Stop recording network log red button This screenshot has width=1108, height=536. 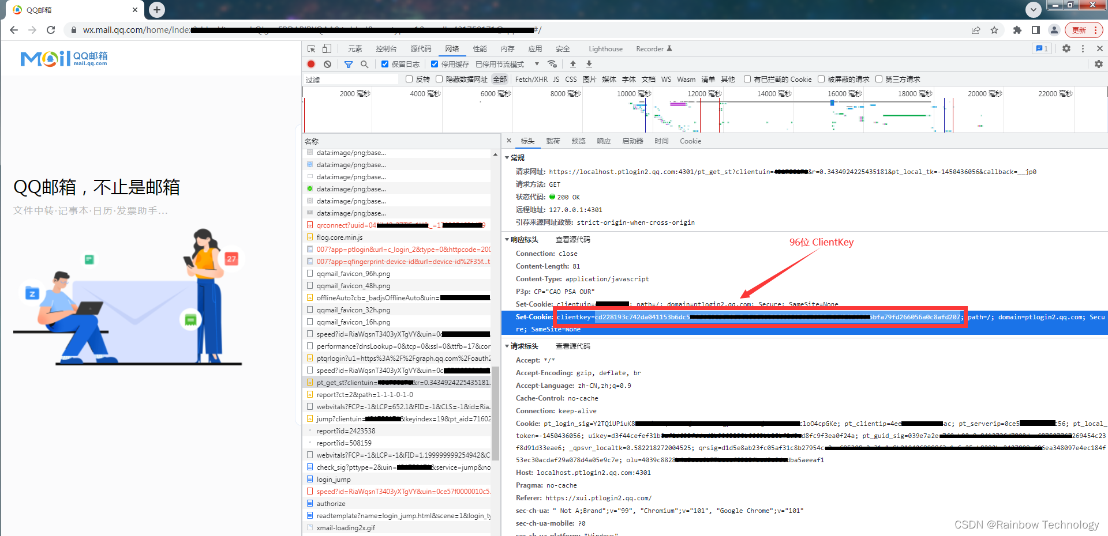coord(311,64)
